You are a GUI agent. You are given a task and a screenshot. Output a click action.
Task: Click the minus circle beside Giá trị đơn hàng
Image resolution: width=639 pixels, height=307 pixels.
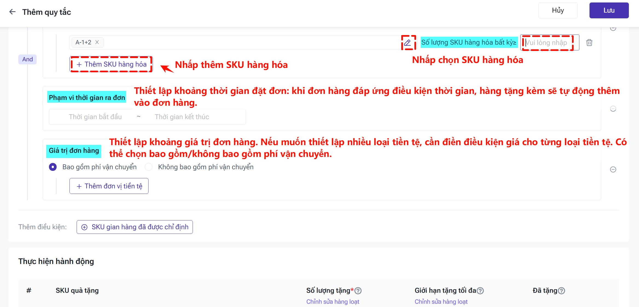tap(613, 170)
